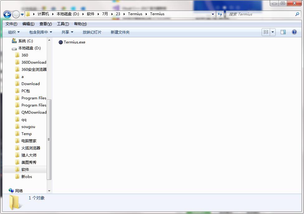Select the 美图秀秀 folder in tree
Screen dimensions: 304x214
[x=29, y=162]
